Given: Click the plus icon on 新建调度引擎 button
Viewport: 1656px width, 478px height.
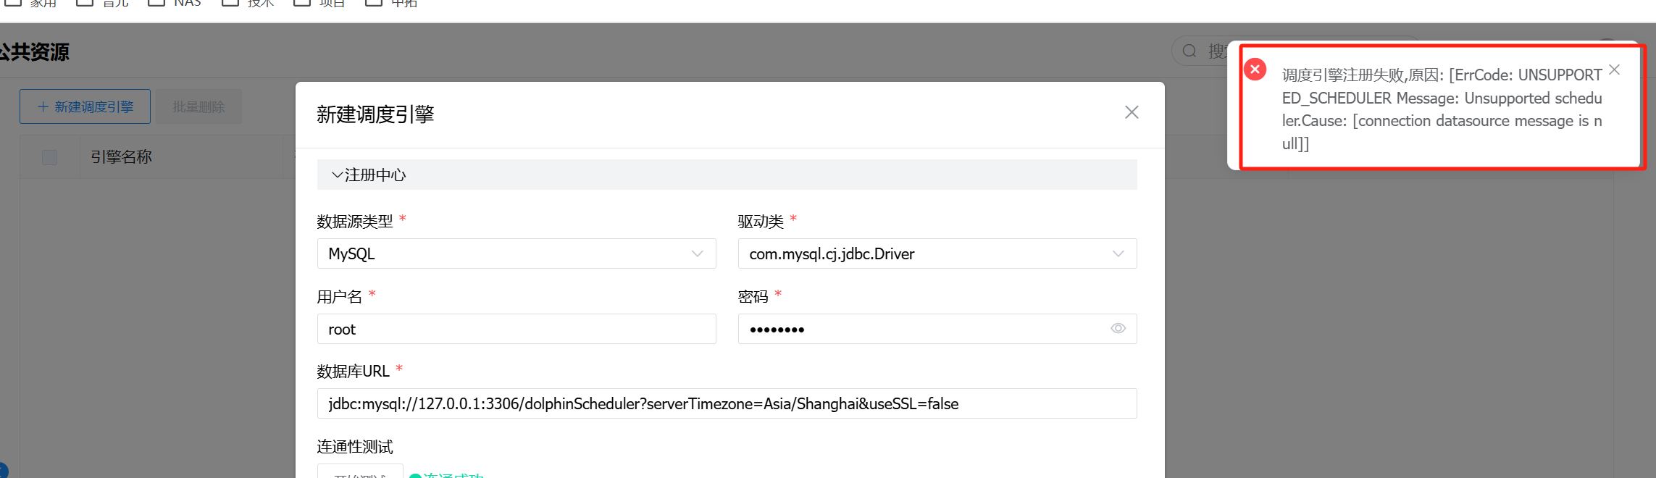Looking at the screenshot, I should click(43, 107).
